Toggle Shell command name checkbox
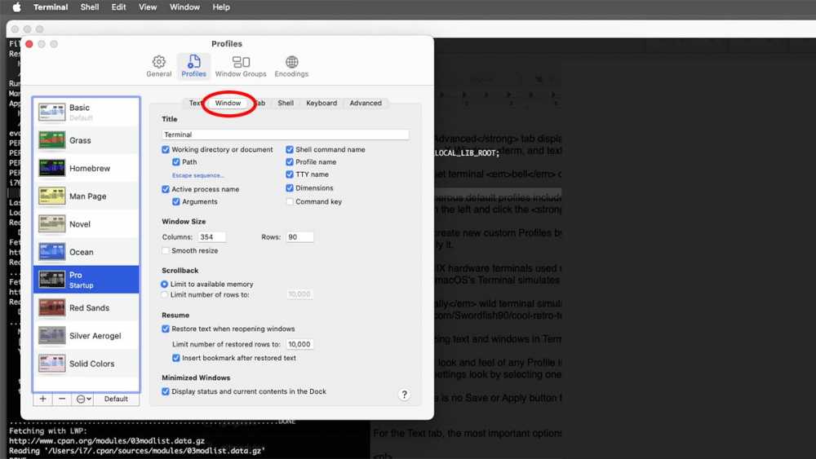 [x=290, y=150]
